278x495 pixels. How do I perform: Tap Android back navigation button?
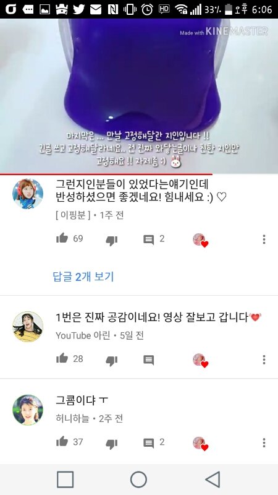tap(213, 480)
